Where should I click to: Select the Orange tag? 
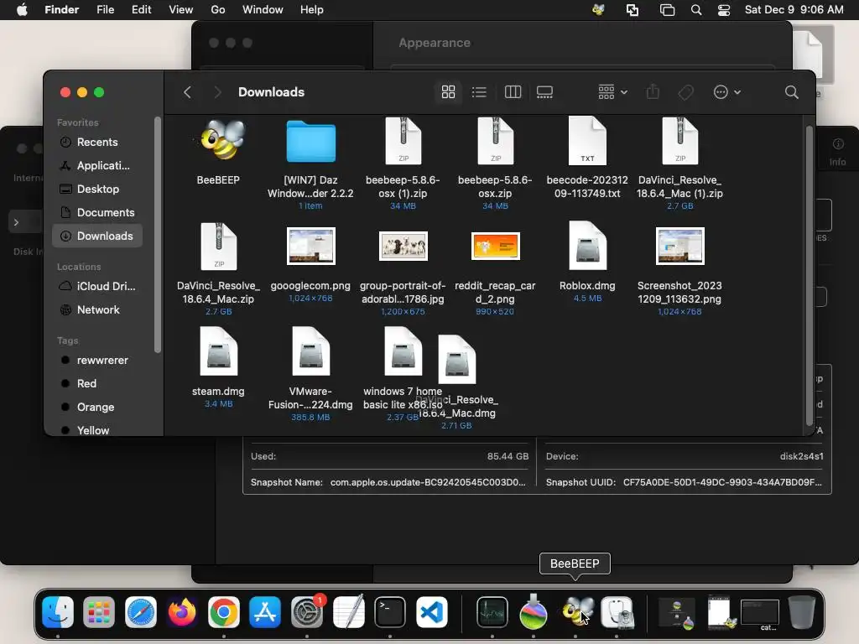coord(97,408)
